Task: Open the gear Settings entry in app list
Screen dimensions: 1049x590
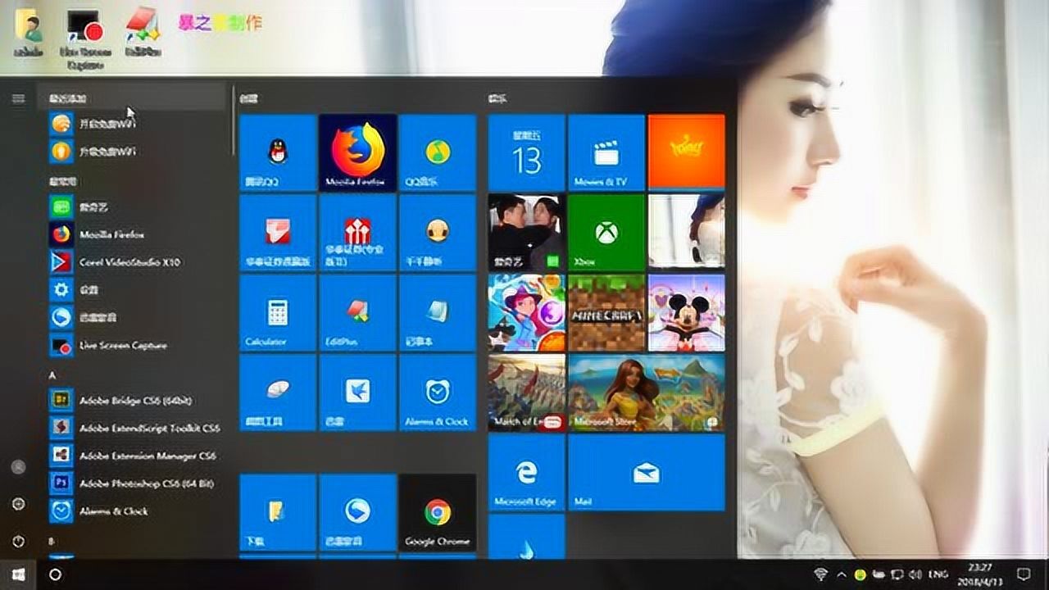Action: click(135, 289)
